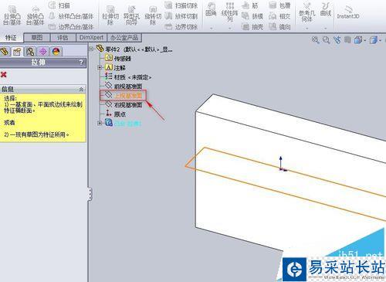Click the 曲线 curves tool

tap(326, 9)
